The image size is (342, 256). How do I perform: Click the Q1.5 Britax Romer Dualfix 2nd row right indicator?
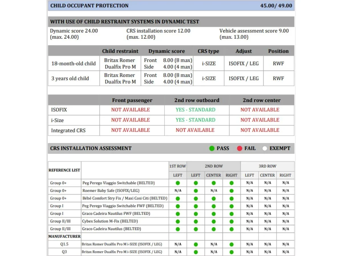(x=231, y=244)
